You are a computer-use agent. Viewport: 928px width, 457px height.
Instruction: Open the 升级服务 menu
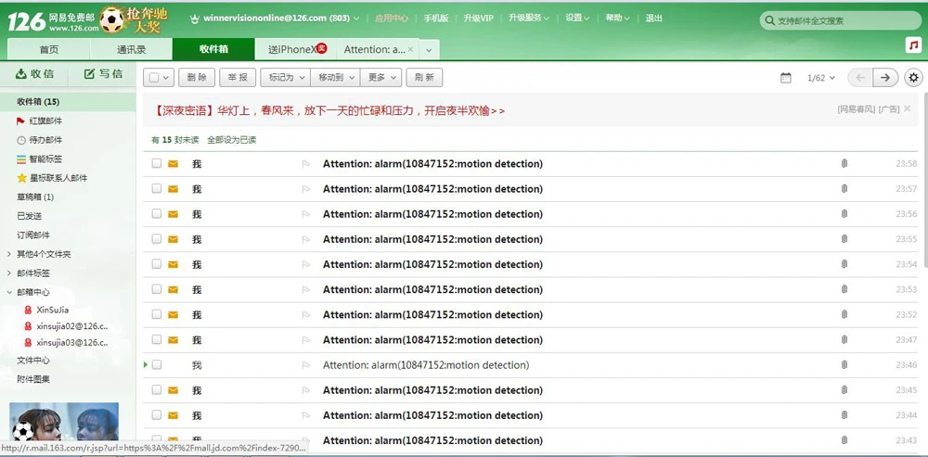tap(529, 18)
